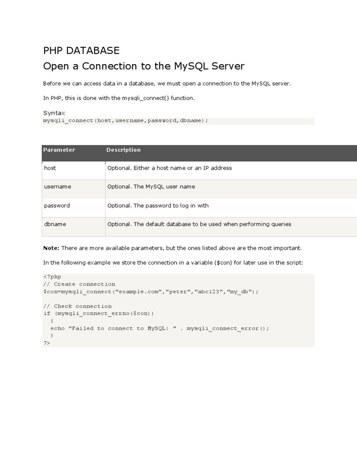Select the 'dbname' parameter cell
Image resolution: width=357 pixels, height=476 pixels.
[55, 224]
